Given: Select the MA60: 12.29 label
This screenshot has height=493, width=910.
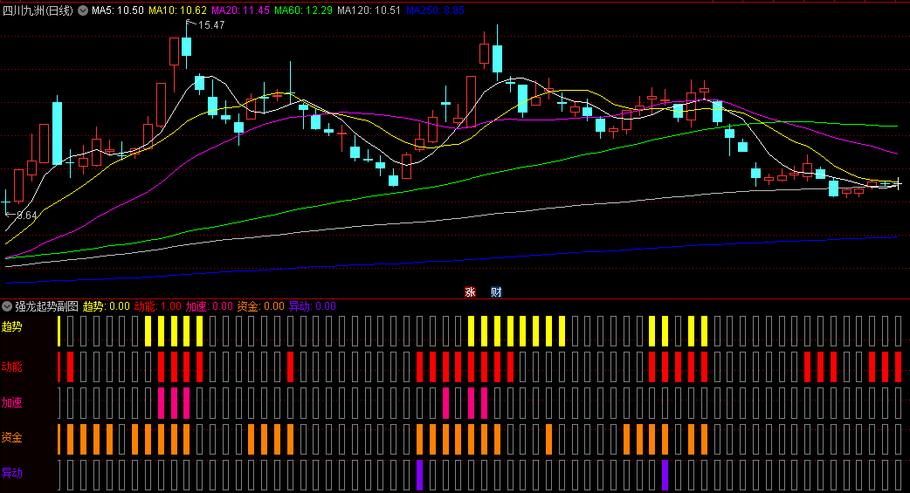Looking at the screenshot, I should 304,10.
